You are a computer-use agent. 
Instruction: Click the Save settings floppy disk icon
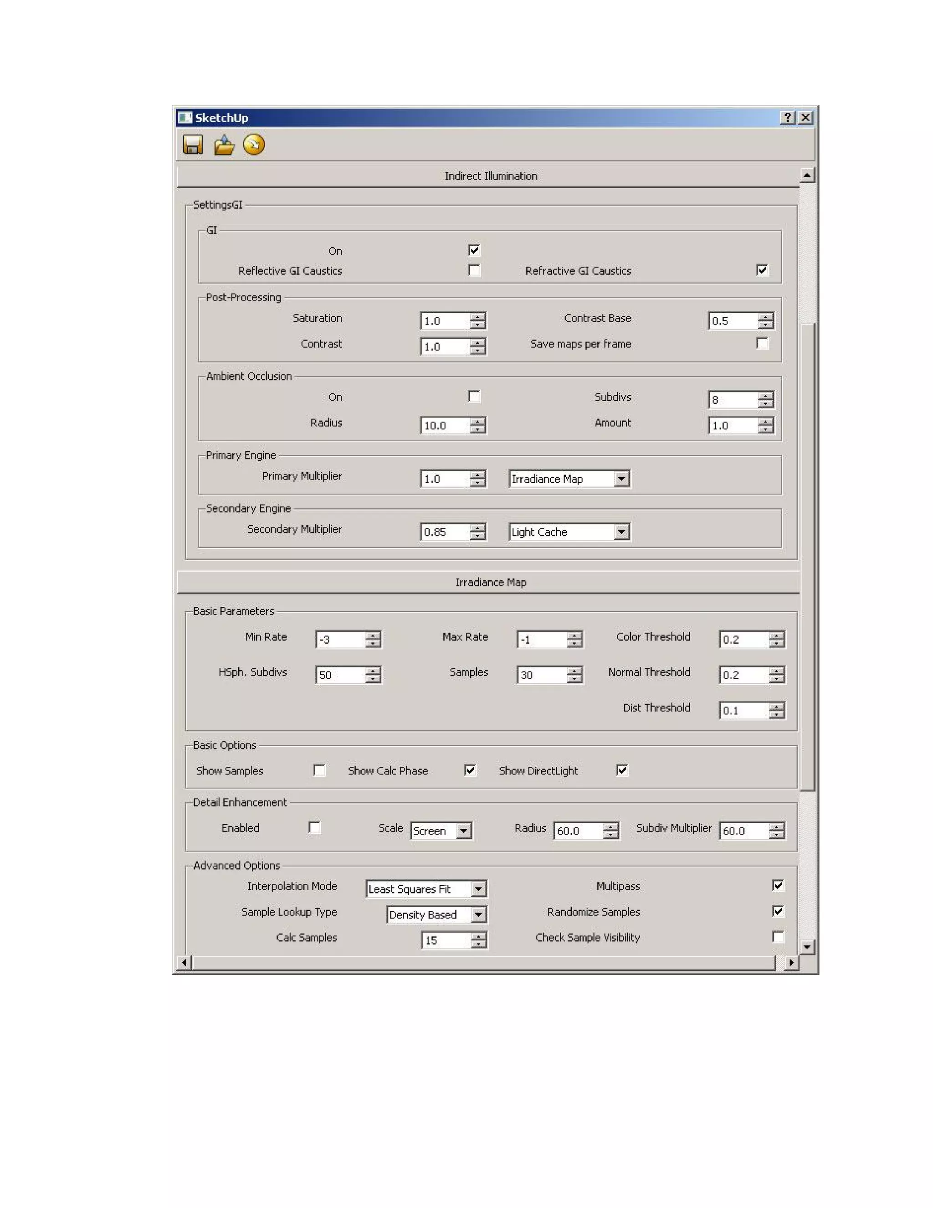[x=192, y=145]
